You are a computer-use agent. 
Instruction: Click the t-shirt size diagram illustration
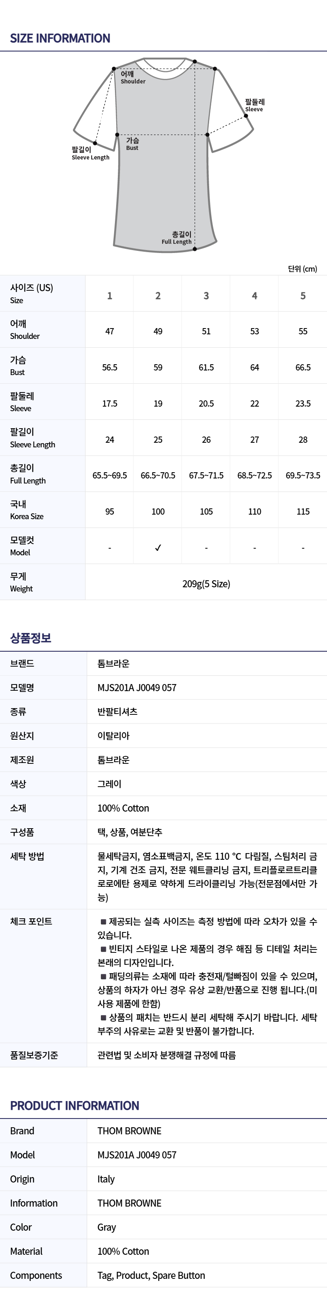tap(163, 155)
